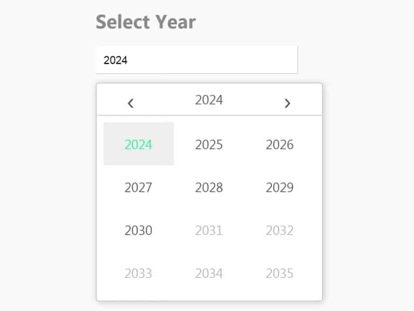
Task: Click the greyed-out year 2031
Action: pos(209,231)
